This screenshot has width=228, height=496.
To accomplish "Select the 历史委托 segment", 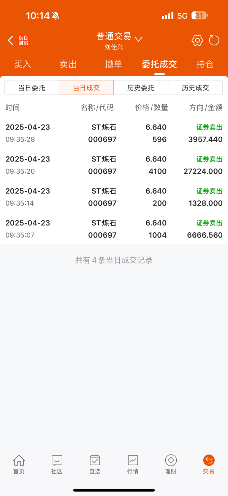I will click(141, 88).
